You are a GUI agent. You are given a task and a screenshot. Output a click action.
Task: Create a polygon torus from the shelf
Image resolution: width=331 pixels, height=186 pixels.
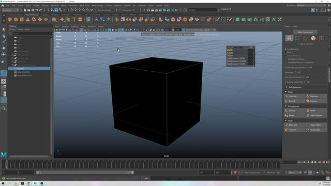[34, 20]
